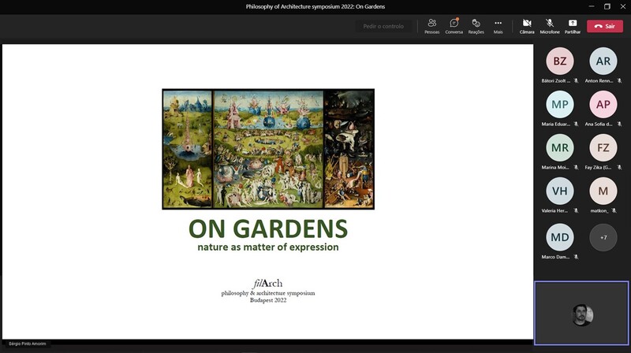Click the muted mic icon beside Valeria Her

pyautogui.click(x=577, y=210)
